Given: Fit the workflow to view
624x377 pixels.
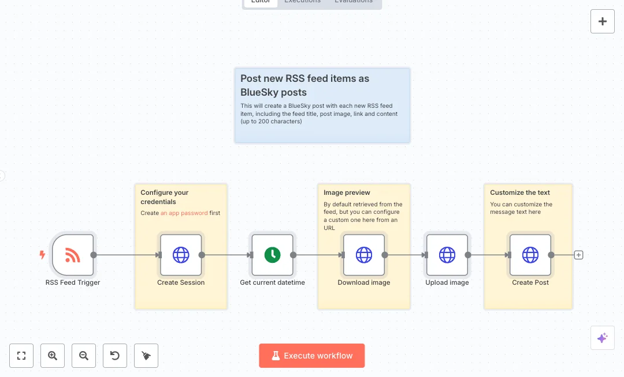Looking at the screenshot, I should 21,356.
